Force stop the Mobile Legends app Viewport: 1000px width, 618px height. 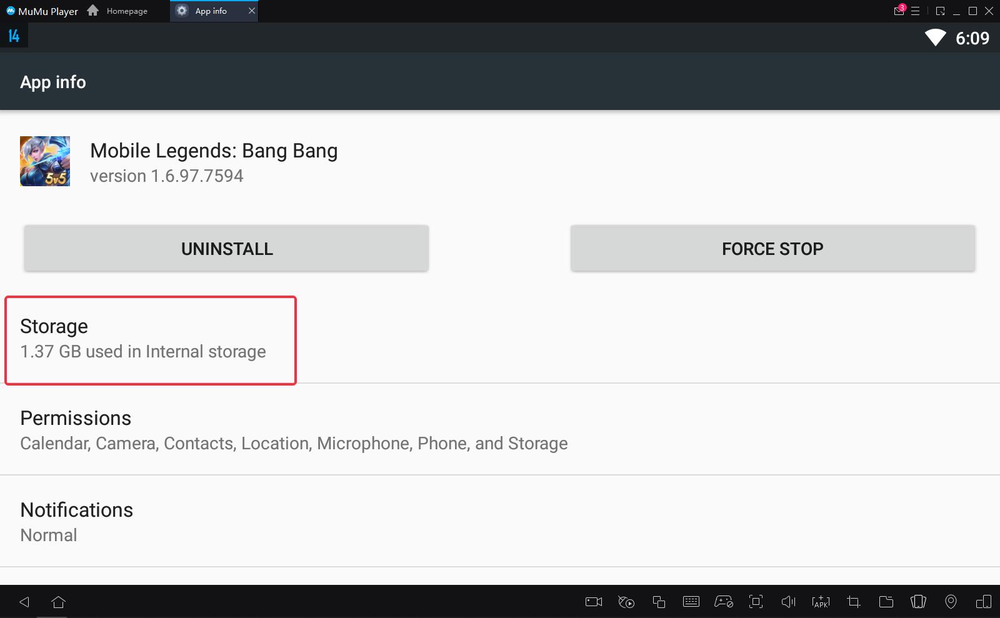coord(772,249)
